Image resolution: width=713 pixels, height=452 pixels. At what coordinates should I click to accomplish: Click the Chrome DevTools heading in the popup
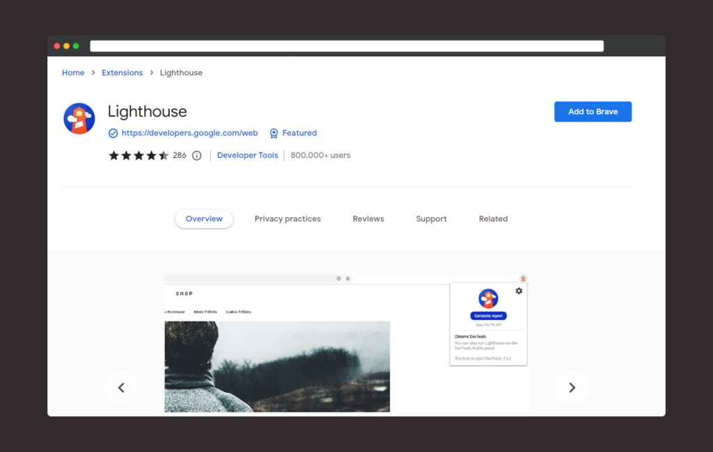point(470,337)
